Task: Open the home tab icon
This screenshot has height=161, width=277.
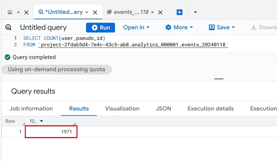Action: pos(10,12)
